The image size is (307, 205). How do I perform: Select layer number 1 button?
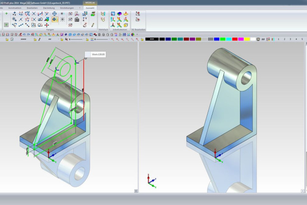click(x=278, y=39)
